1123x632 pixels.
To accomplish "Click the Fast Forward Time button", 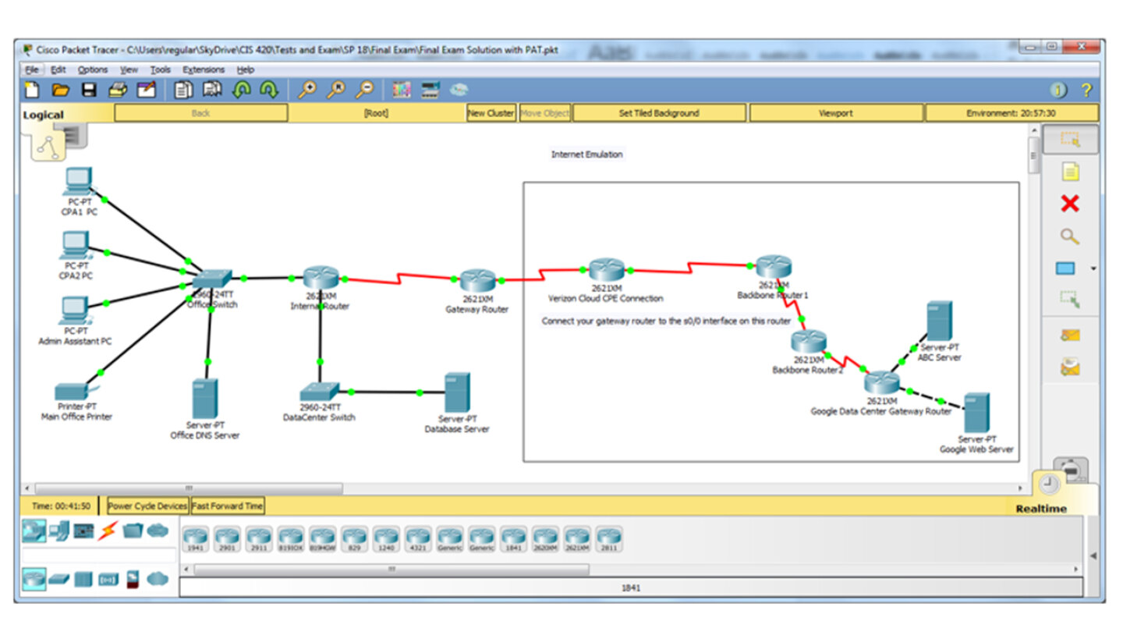I will pyautogui.click(x=228, y=506).
